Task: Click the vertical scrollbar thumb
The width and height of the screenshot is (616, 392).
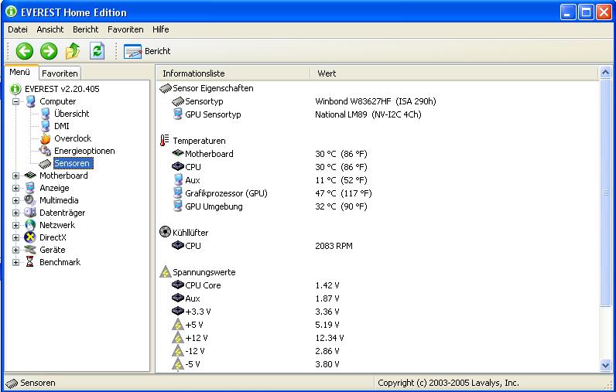Action: (x=605, y=193)
